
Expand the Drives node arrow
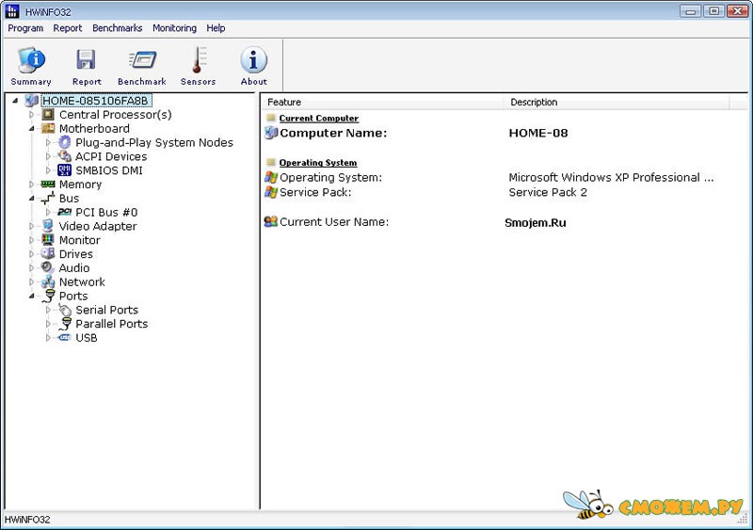[32, 254]
